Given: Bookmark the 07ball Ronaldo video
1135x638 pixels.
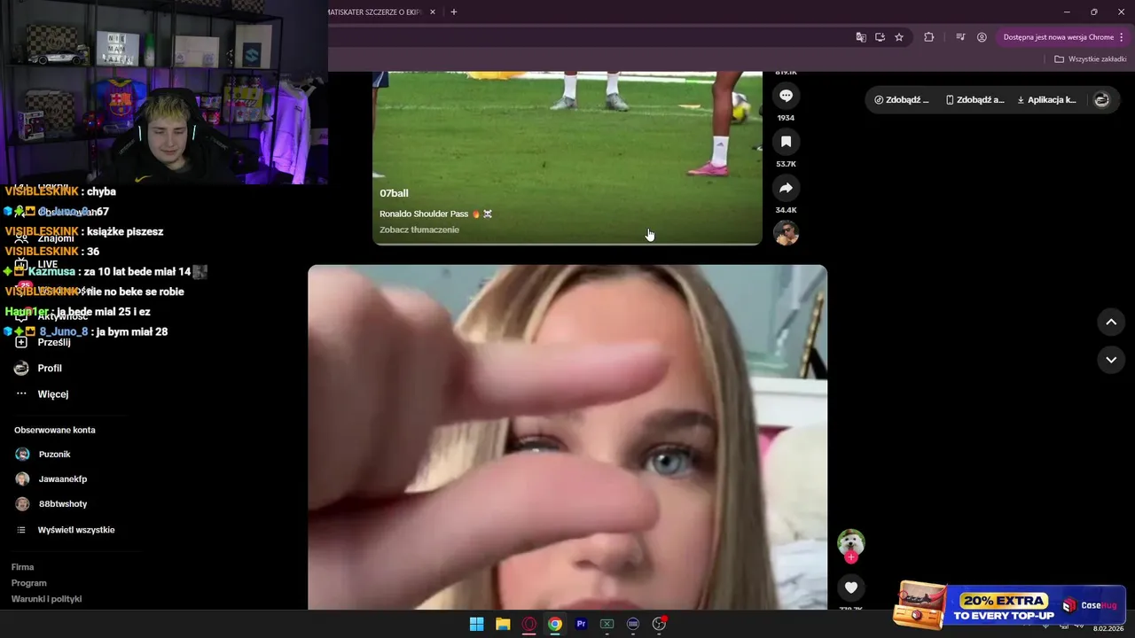Looking at the screenshot, I should point(786,142).
